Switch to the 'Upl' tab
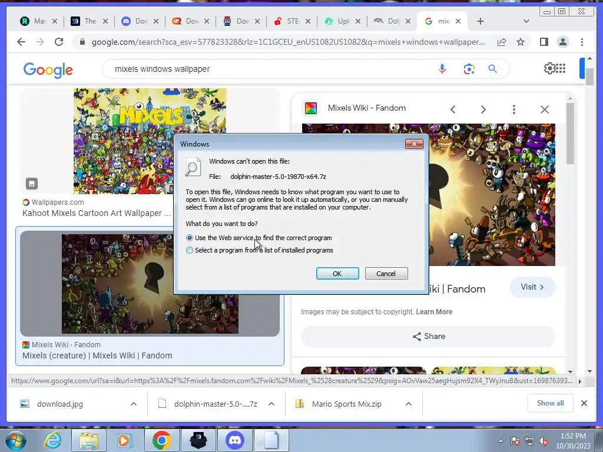The height and width of the screenshot is (452, 603). coord(342,21)
